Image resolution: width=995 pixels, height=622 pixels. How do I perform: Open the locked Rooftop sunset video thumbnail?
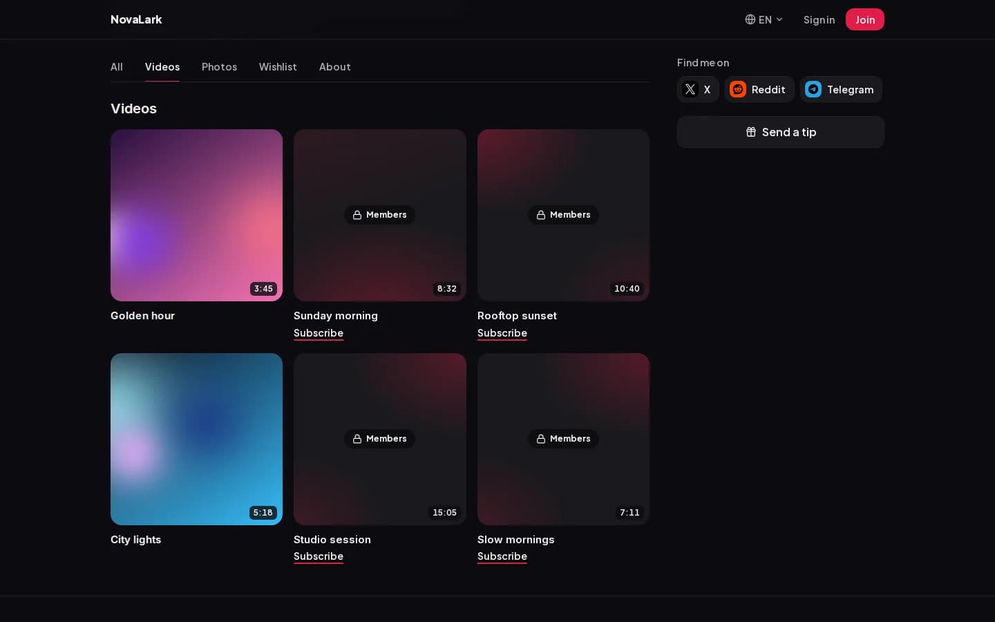[563, 215]
